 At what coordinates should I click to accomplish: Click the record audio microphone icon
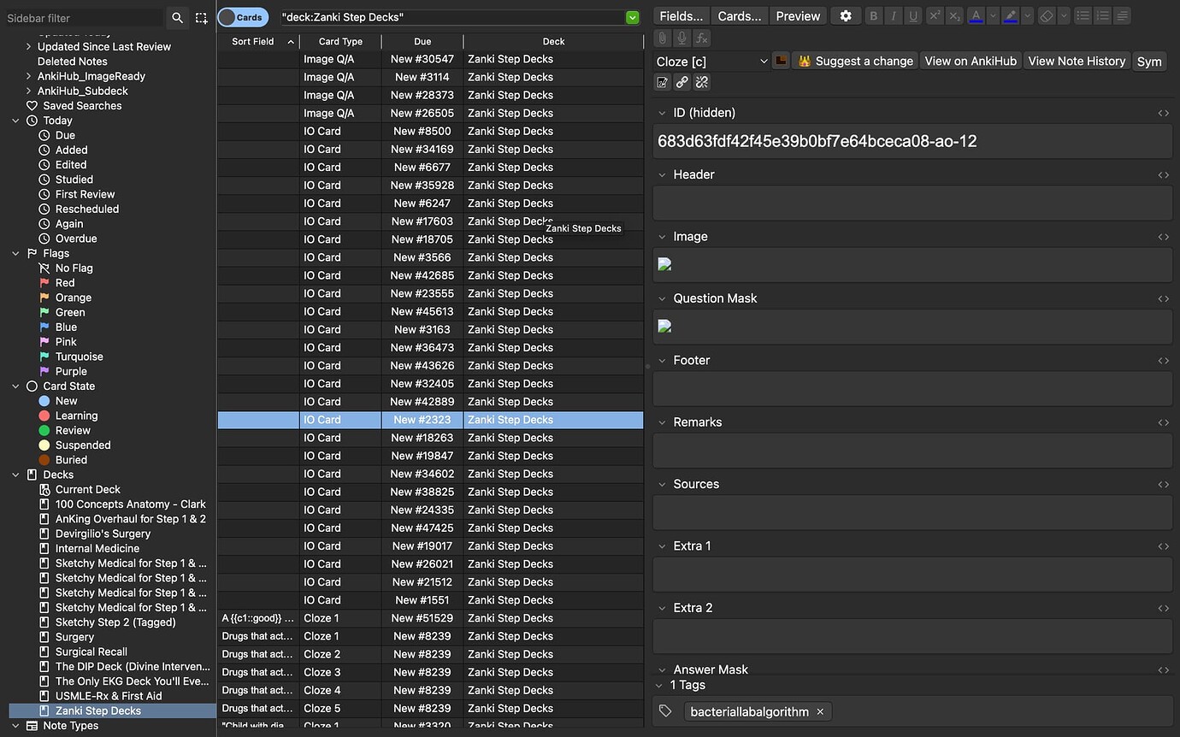tap(681, 38)
